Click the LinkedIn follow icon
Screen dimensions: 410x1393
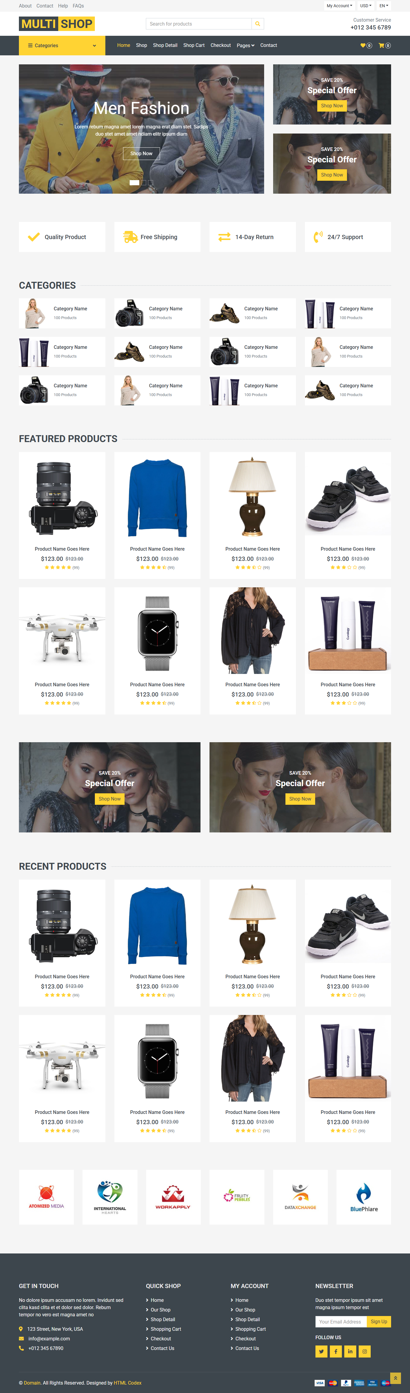pos(350,1351)
